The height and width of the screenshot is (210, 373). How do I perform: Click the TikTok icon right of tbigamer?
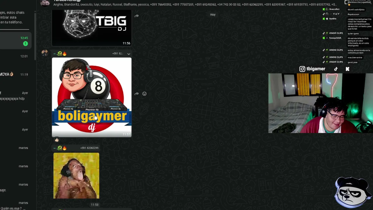336,69
